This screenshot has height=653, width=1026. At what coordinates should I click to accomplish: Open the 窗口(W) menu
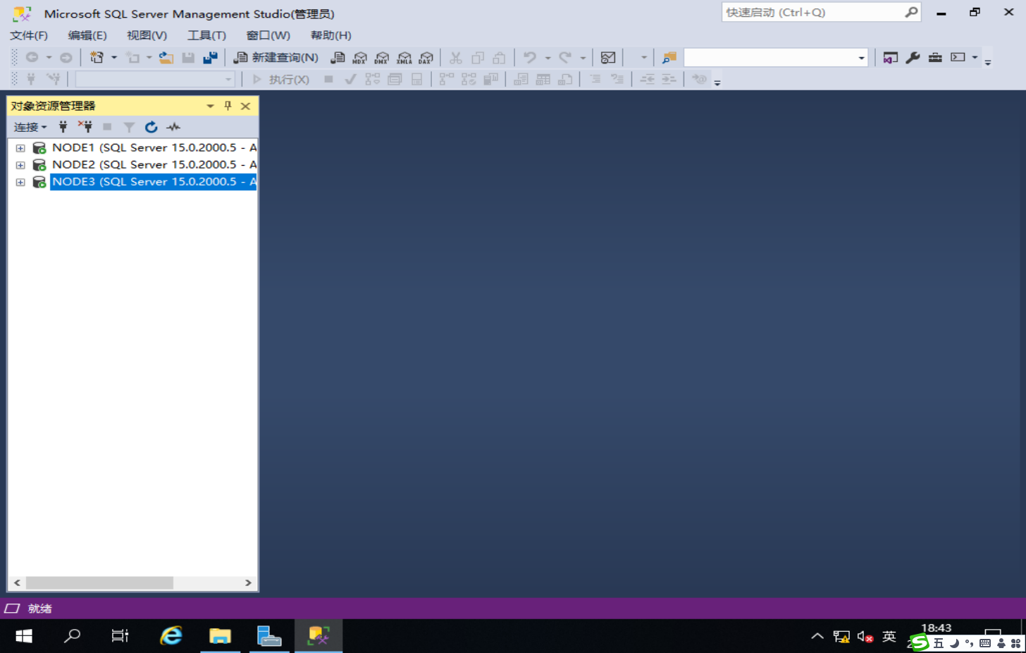[268, 35]
